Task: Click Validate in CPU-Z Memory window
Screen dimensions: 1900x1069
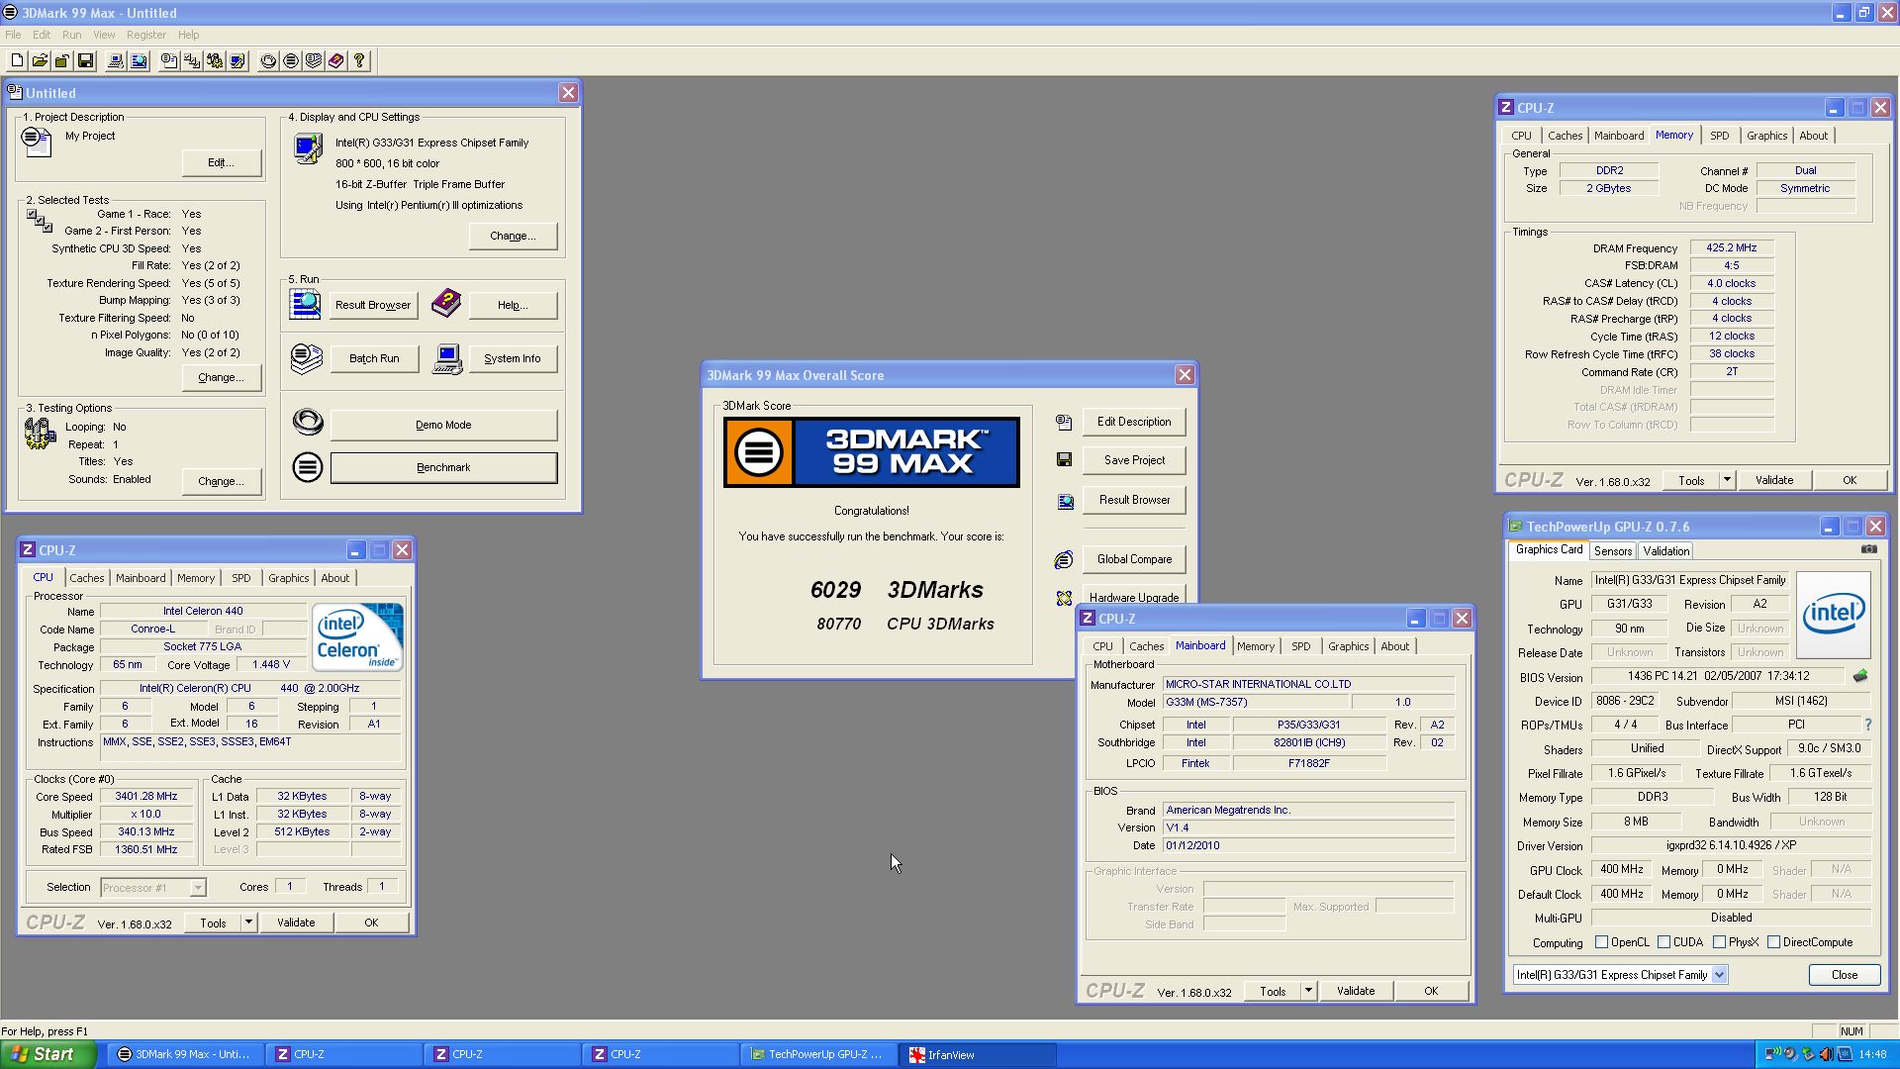Action: [x=1774, y=480]
